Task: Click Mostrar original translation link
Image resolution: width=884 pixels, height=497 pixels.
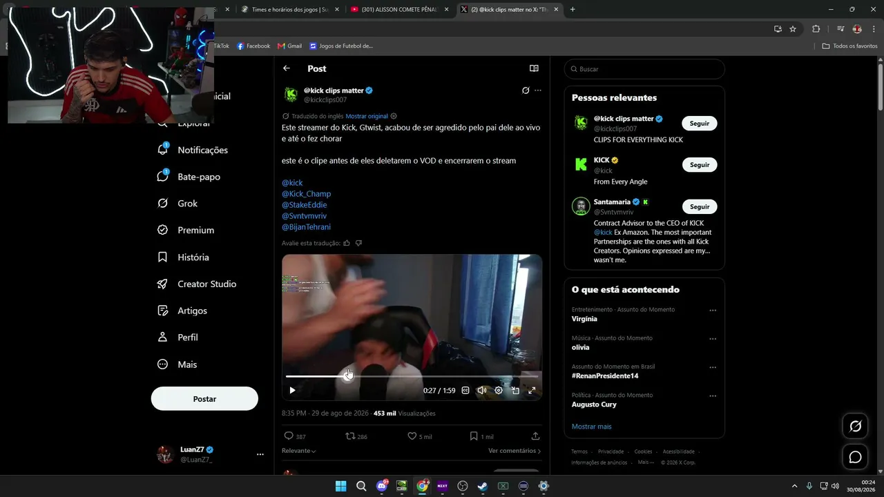Action: 367,116
